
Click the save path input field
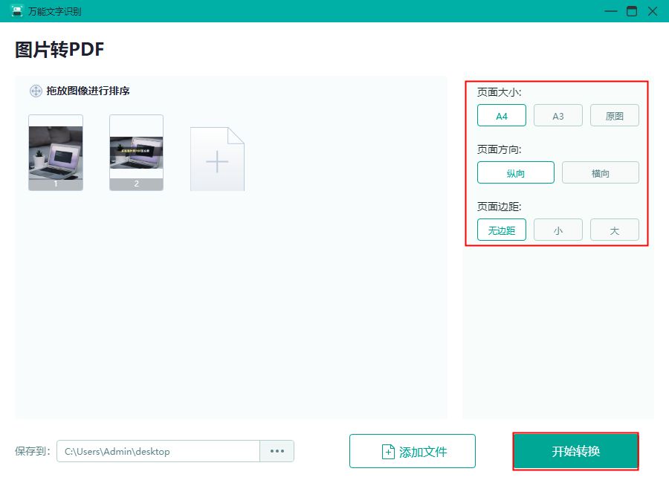158,451
